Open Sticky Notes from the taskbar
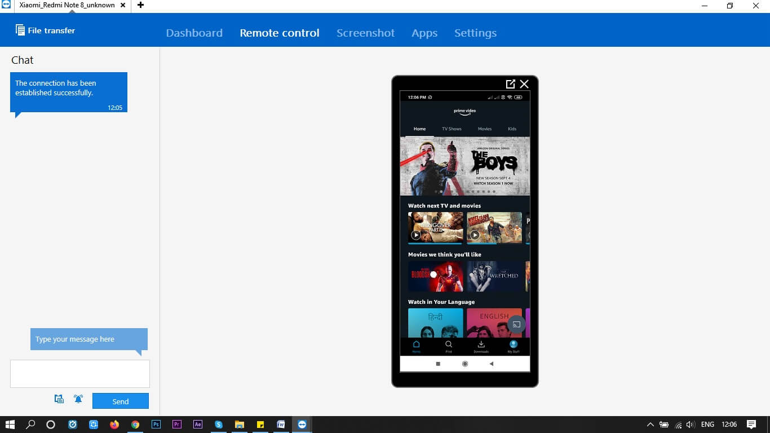 point(260,425)
